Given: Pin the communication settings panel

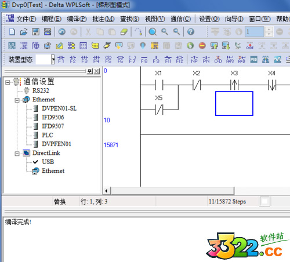Looking at the screenshot, I should 90,71.
